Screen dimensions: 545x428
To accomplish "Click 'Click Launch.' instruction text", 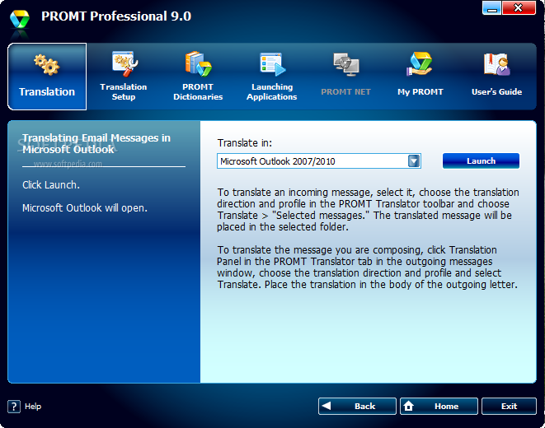I will [x=51, y=185].
